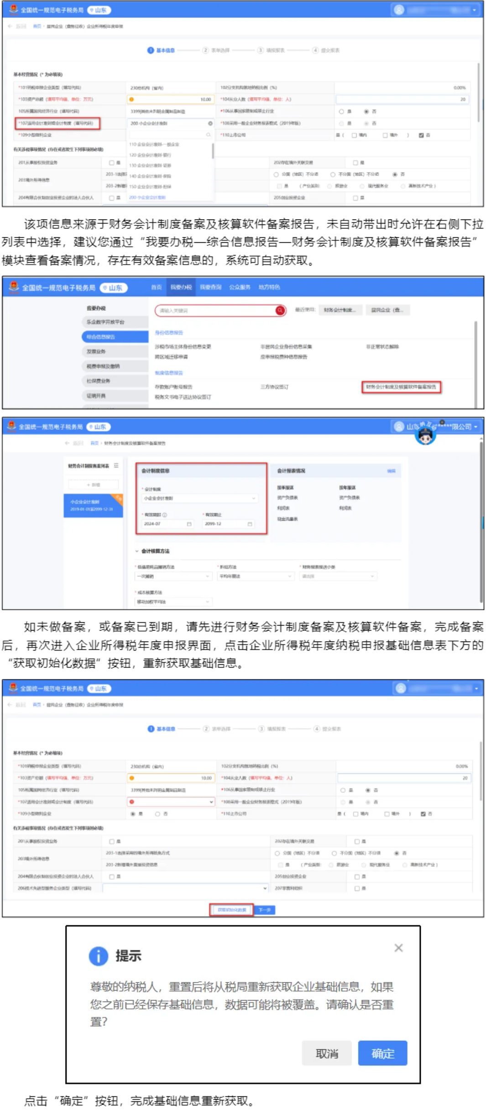Open the 会计制度 dropdown showing 小企业会计准则

(x=200, y=498)
